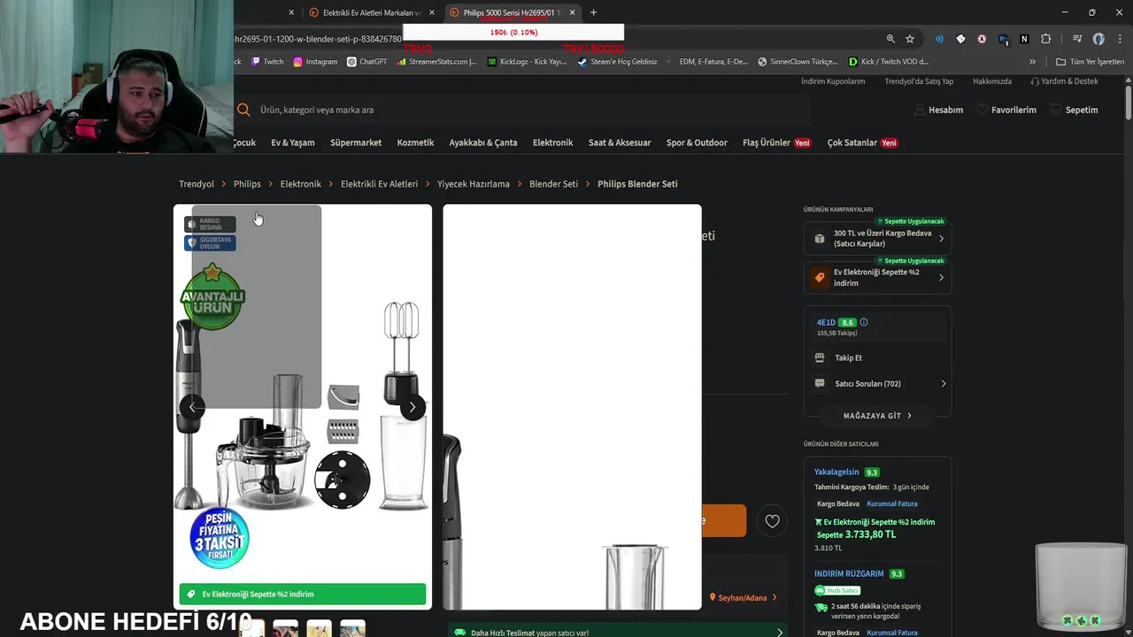Click Yiyecek Hazırlama breadcrumb link

click(474, 184)
